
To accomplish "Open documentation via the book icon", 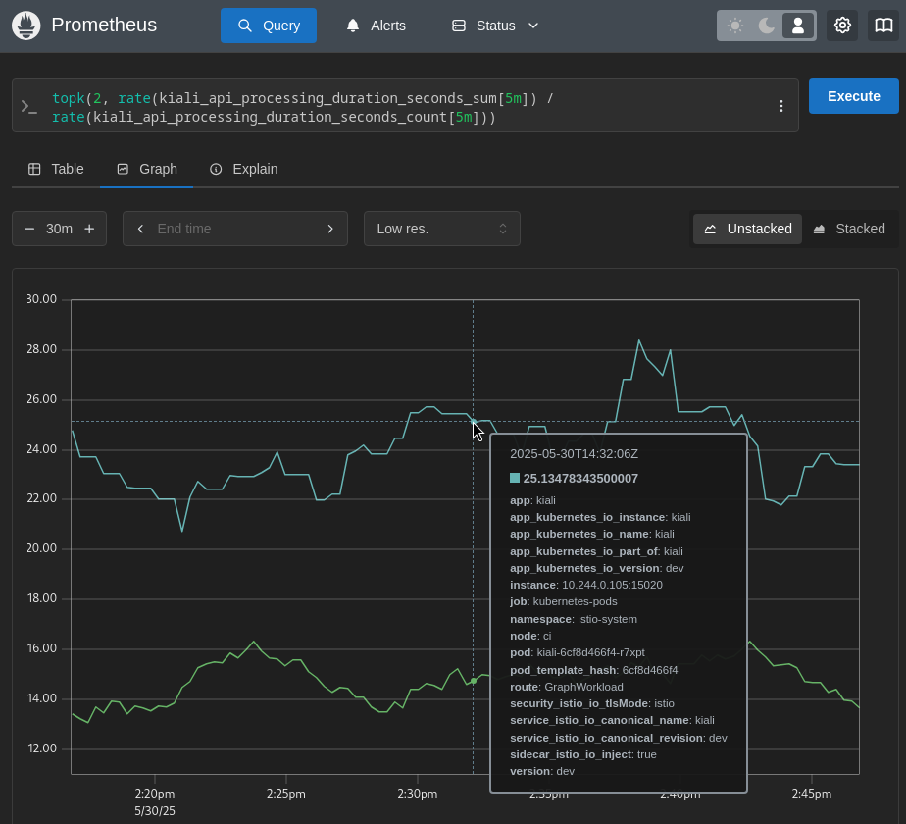I will (882, 25).
